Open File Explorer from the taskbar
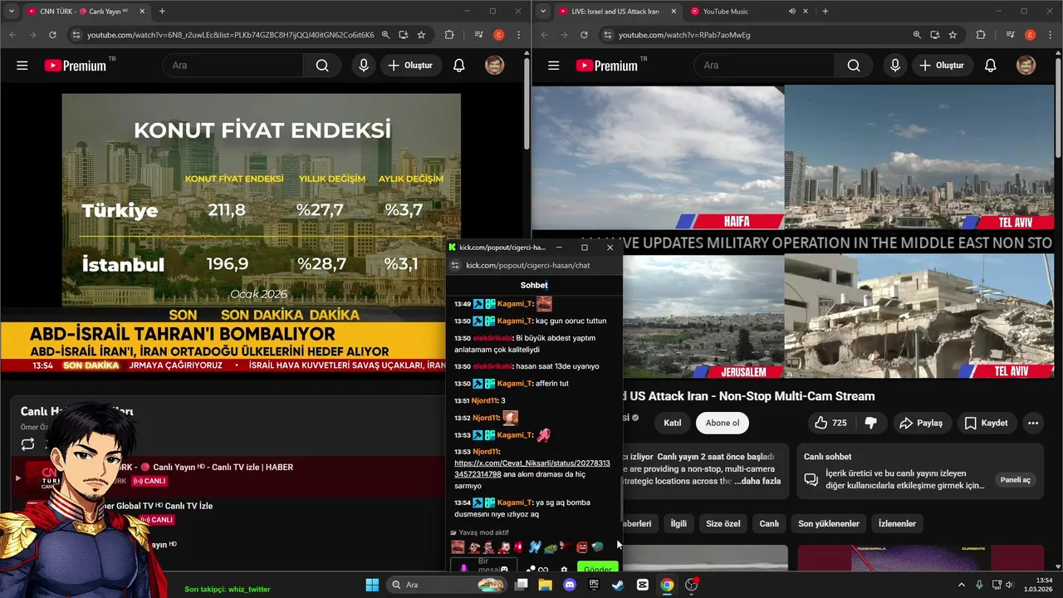Screen dimensions: 1063x598 pyautogui.click(x=545, y=585)
